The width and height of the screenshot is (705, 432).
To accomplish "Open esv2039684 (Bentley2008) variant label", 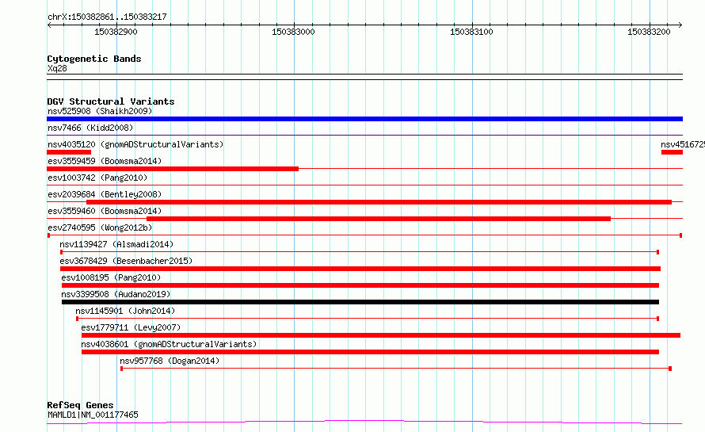I will (105, 194).
